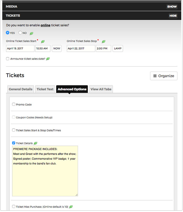Expand the MEDIA section with SHOW

[x=172, y=6]
